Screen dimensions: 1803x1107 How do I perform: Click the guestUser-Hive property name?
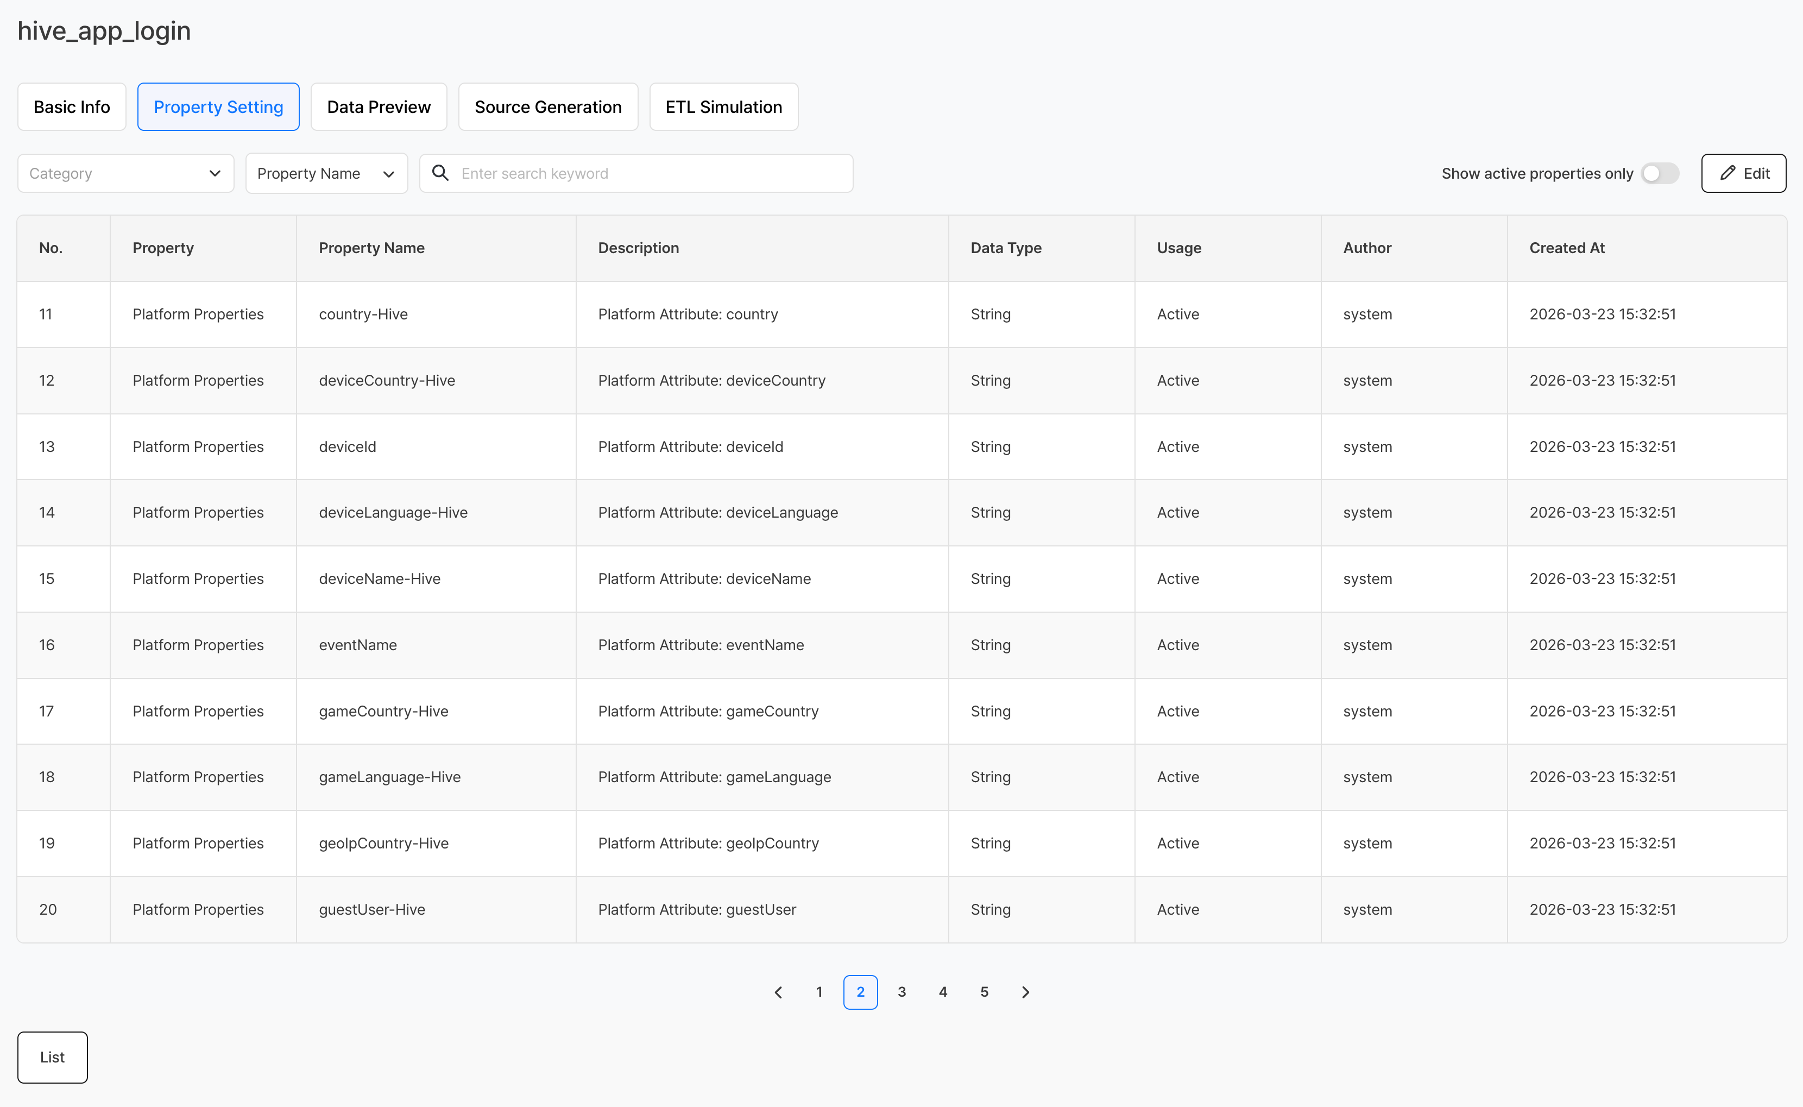(372, 909)
